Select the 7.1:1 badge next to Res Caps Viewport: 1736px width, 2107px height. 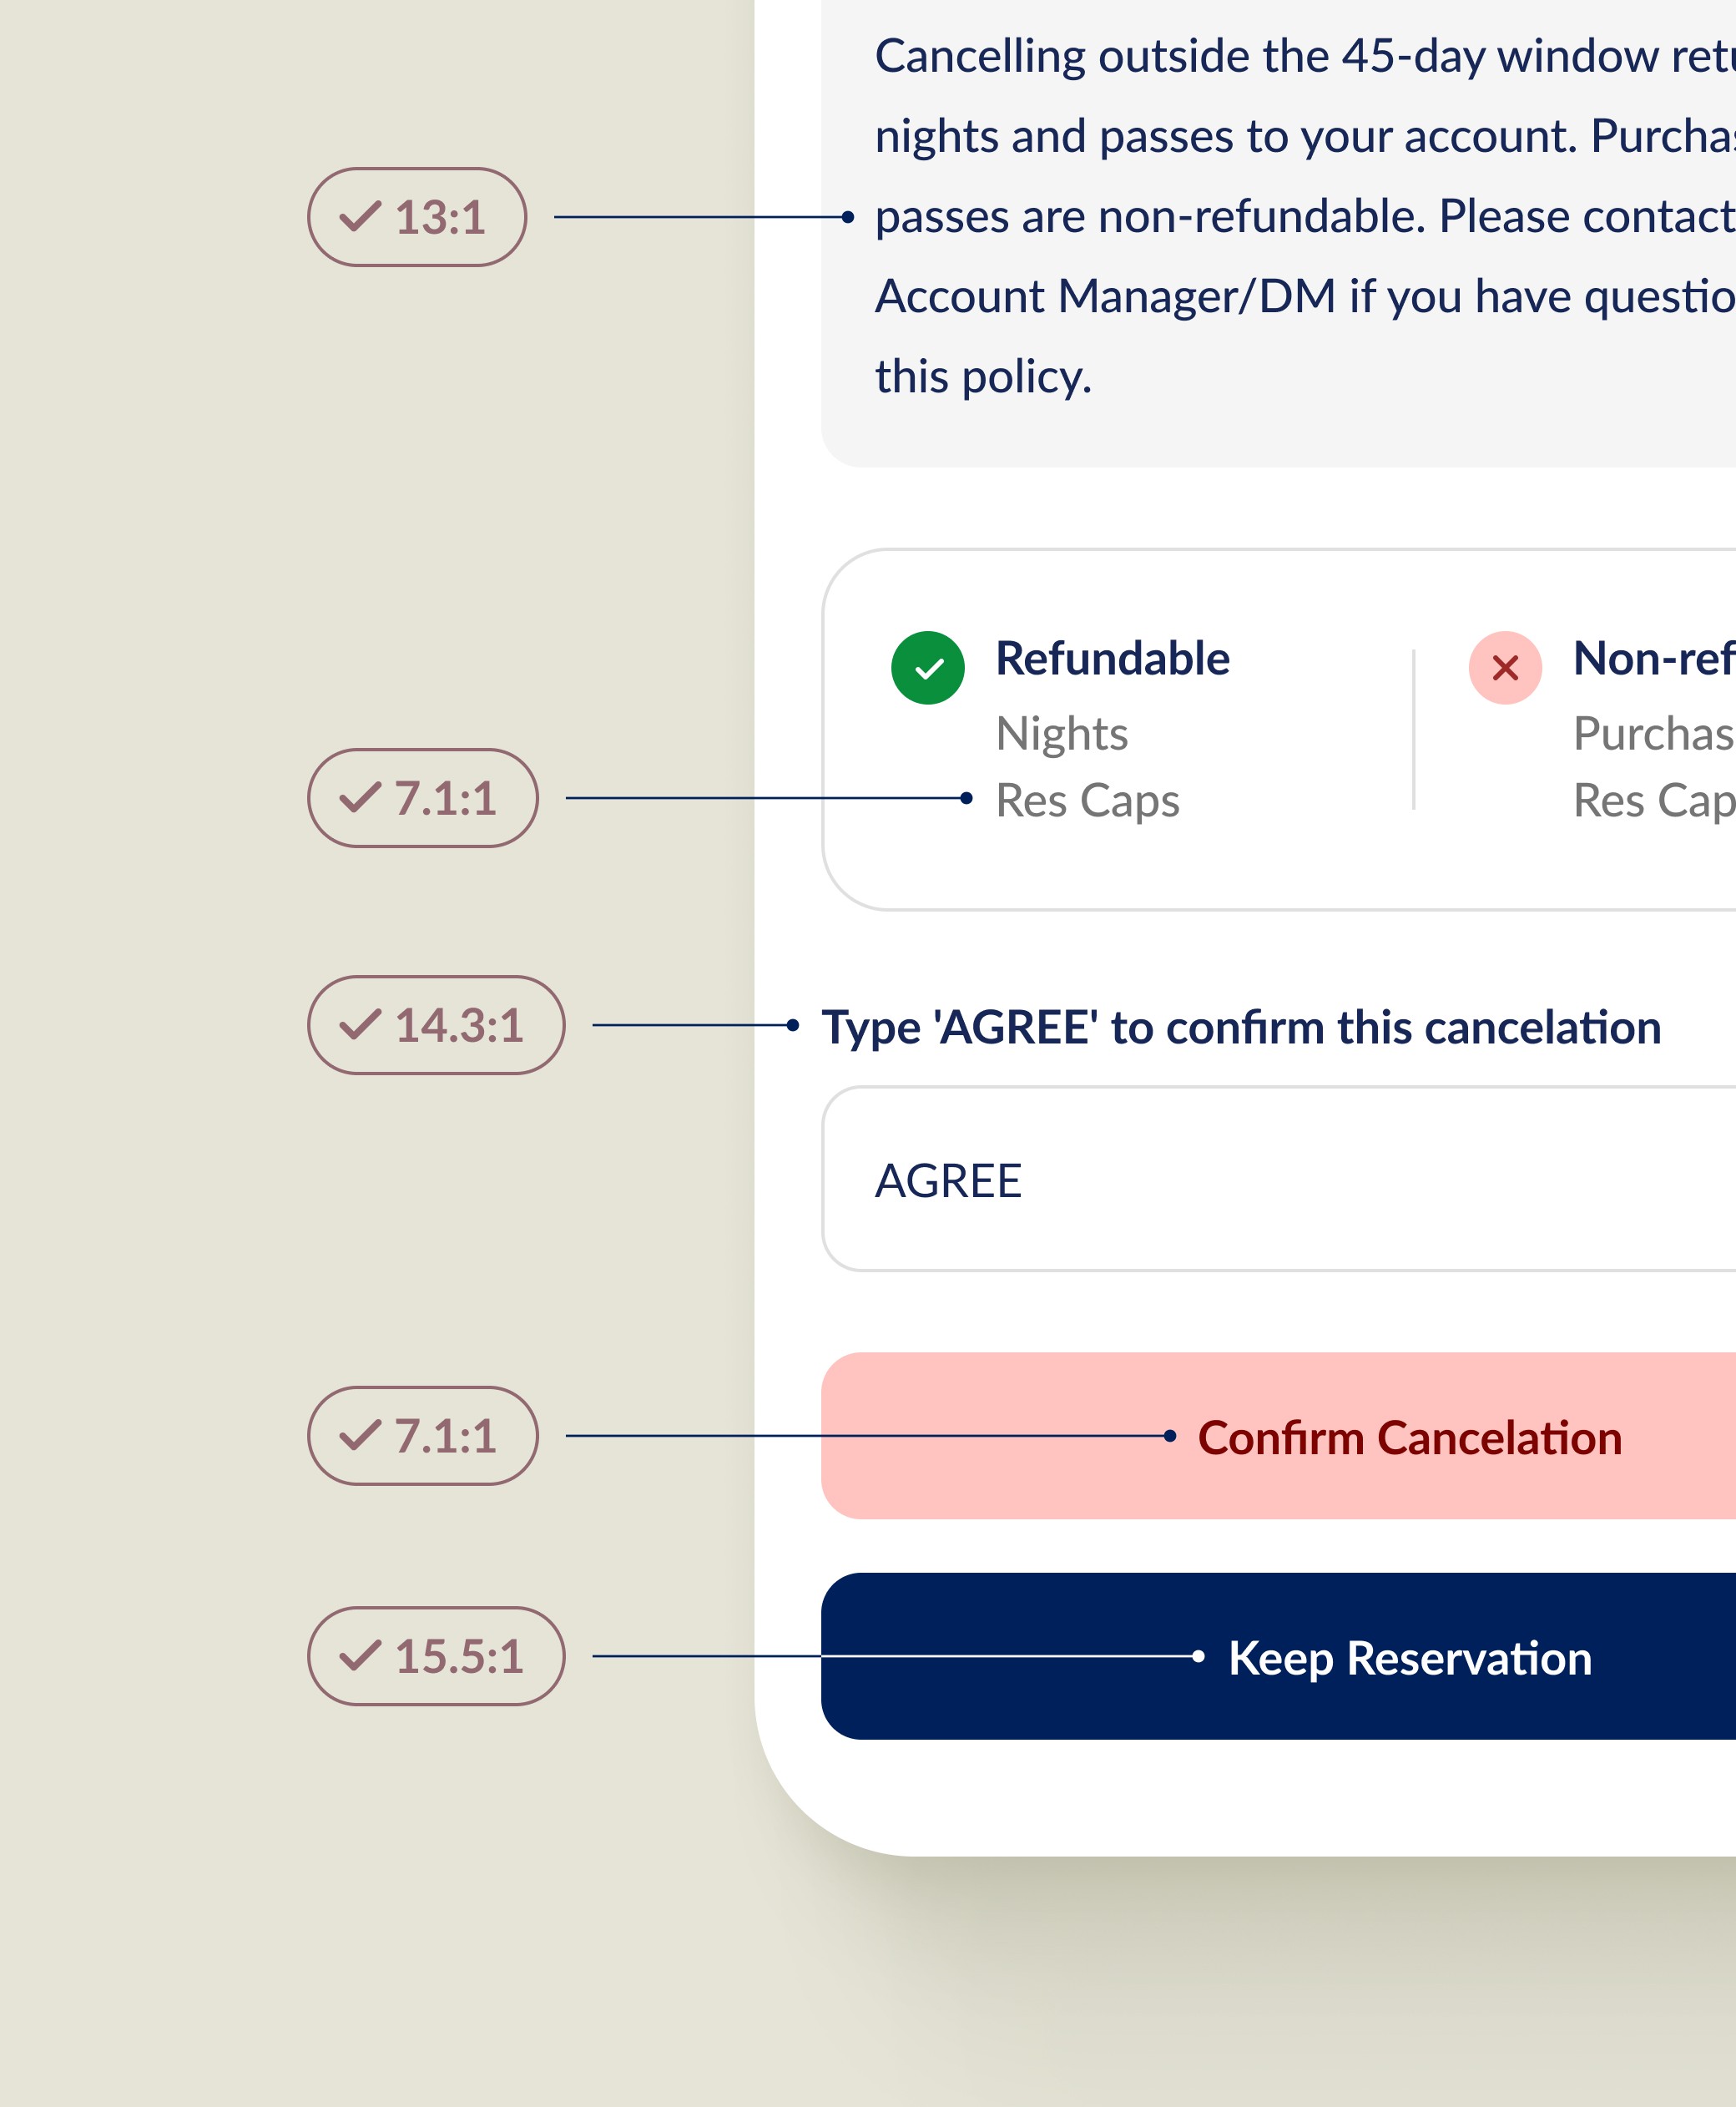[423, 798]
